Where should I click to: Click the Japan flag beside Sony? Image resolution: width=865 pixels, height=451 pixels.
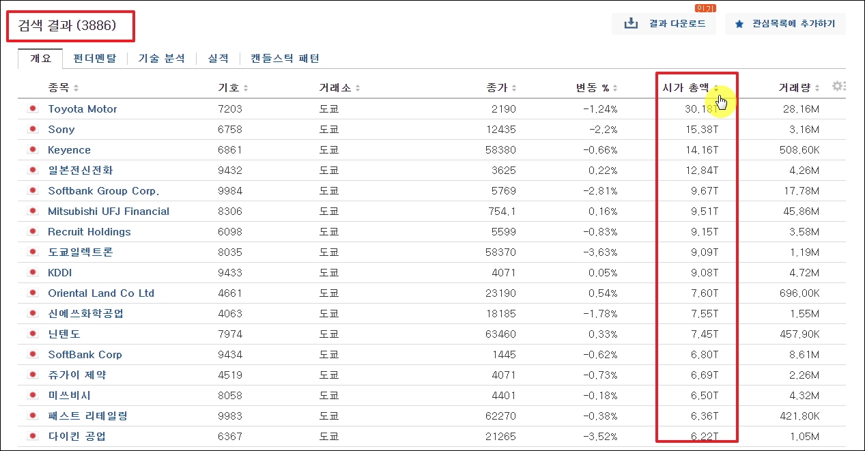coord(31,130)
